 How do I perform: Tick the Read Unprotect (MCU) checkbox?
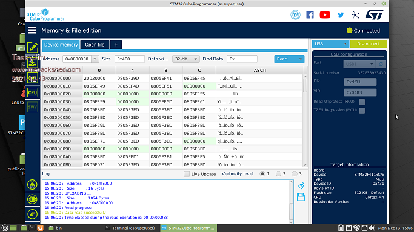pos(362,101)
